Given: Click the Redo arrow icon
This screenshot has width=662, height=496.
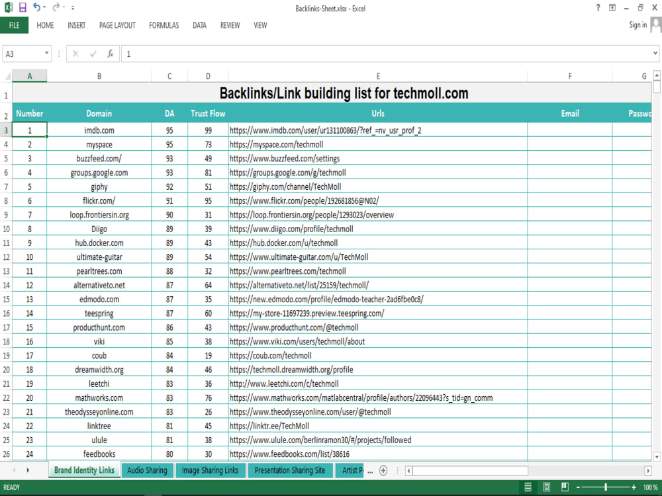Looking at the screenshot, I should coord(56,7).
